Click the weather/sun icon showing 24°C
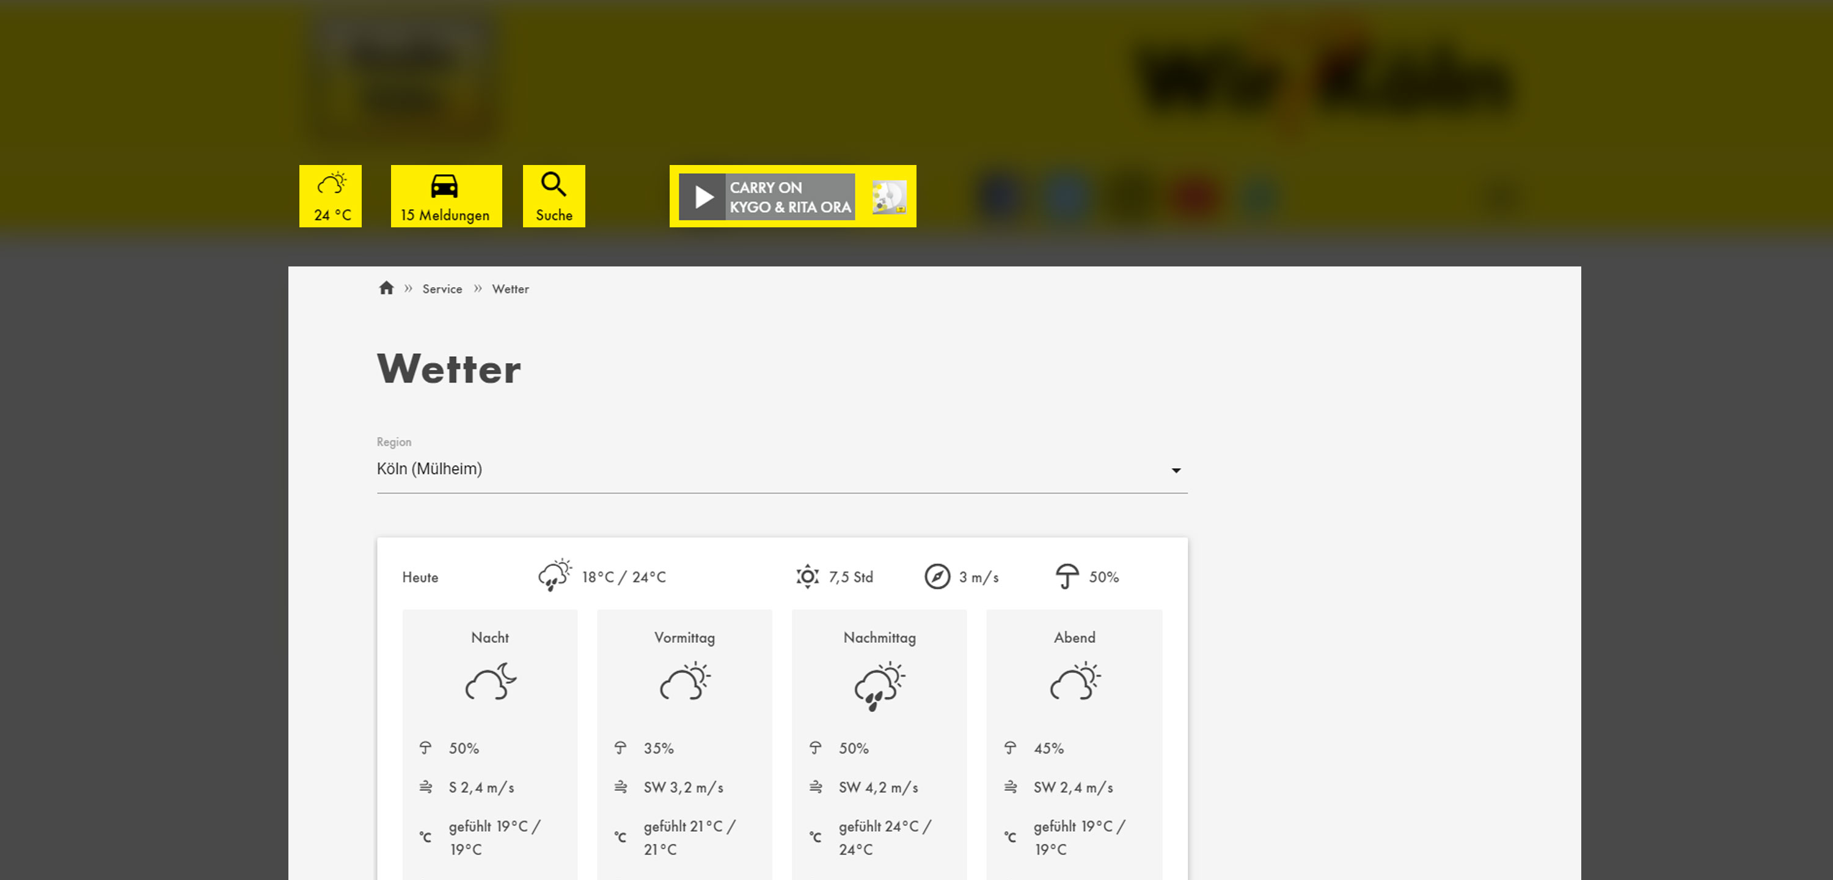Screen dimensions: 1833x880 coord(331,195)
